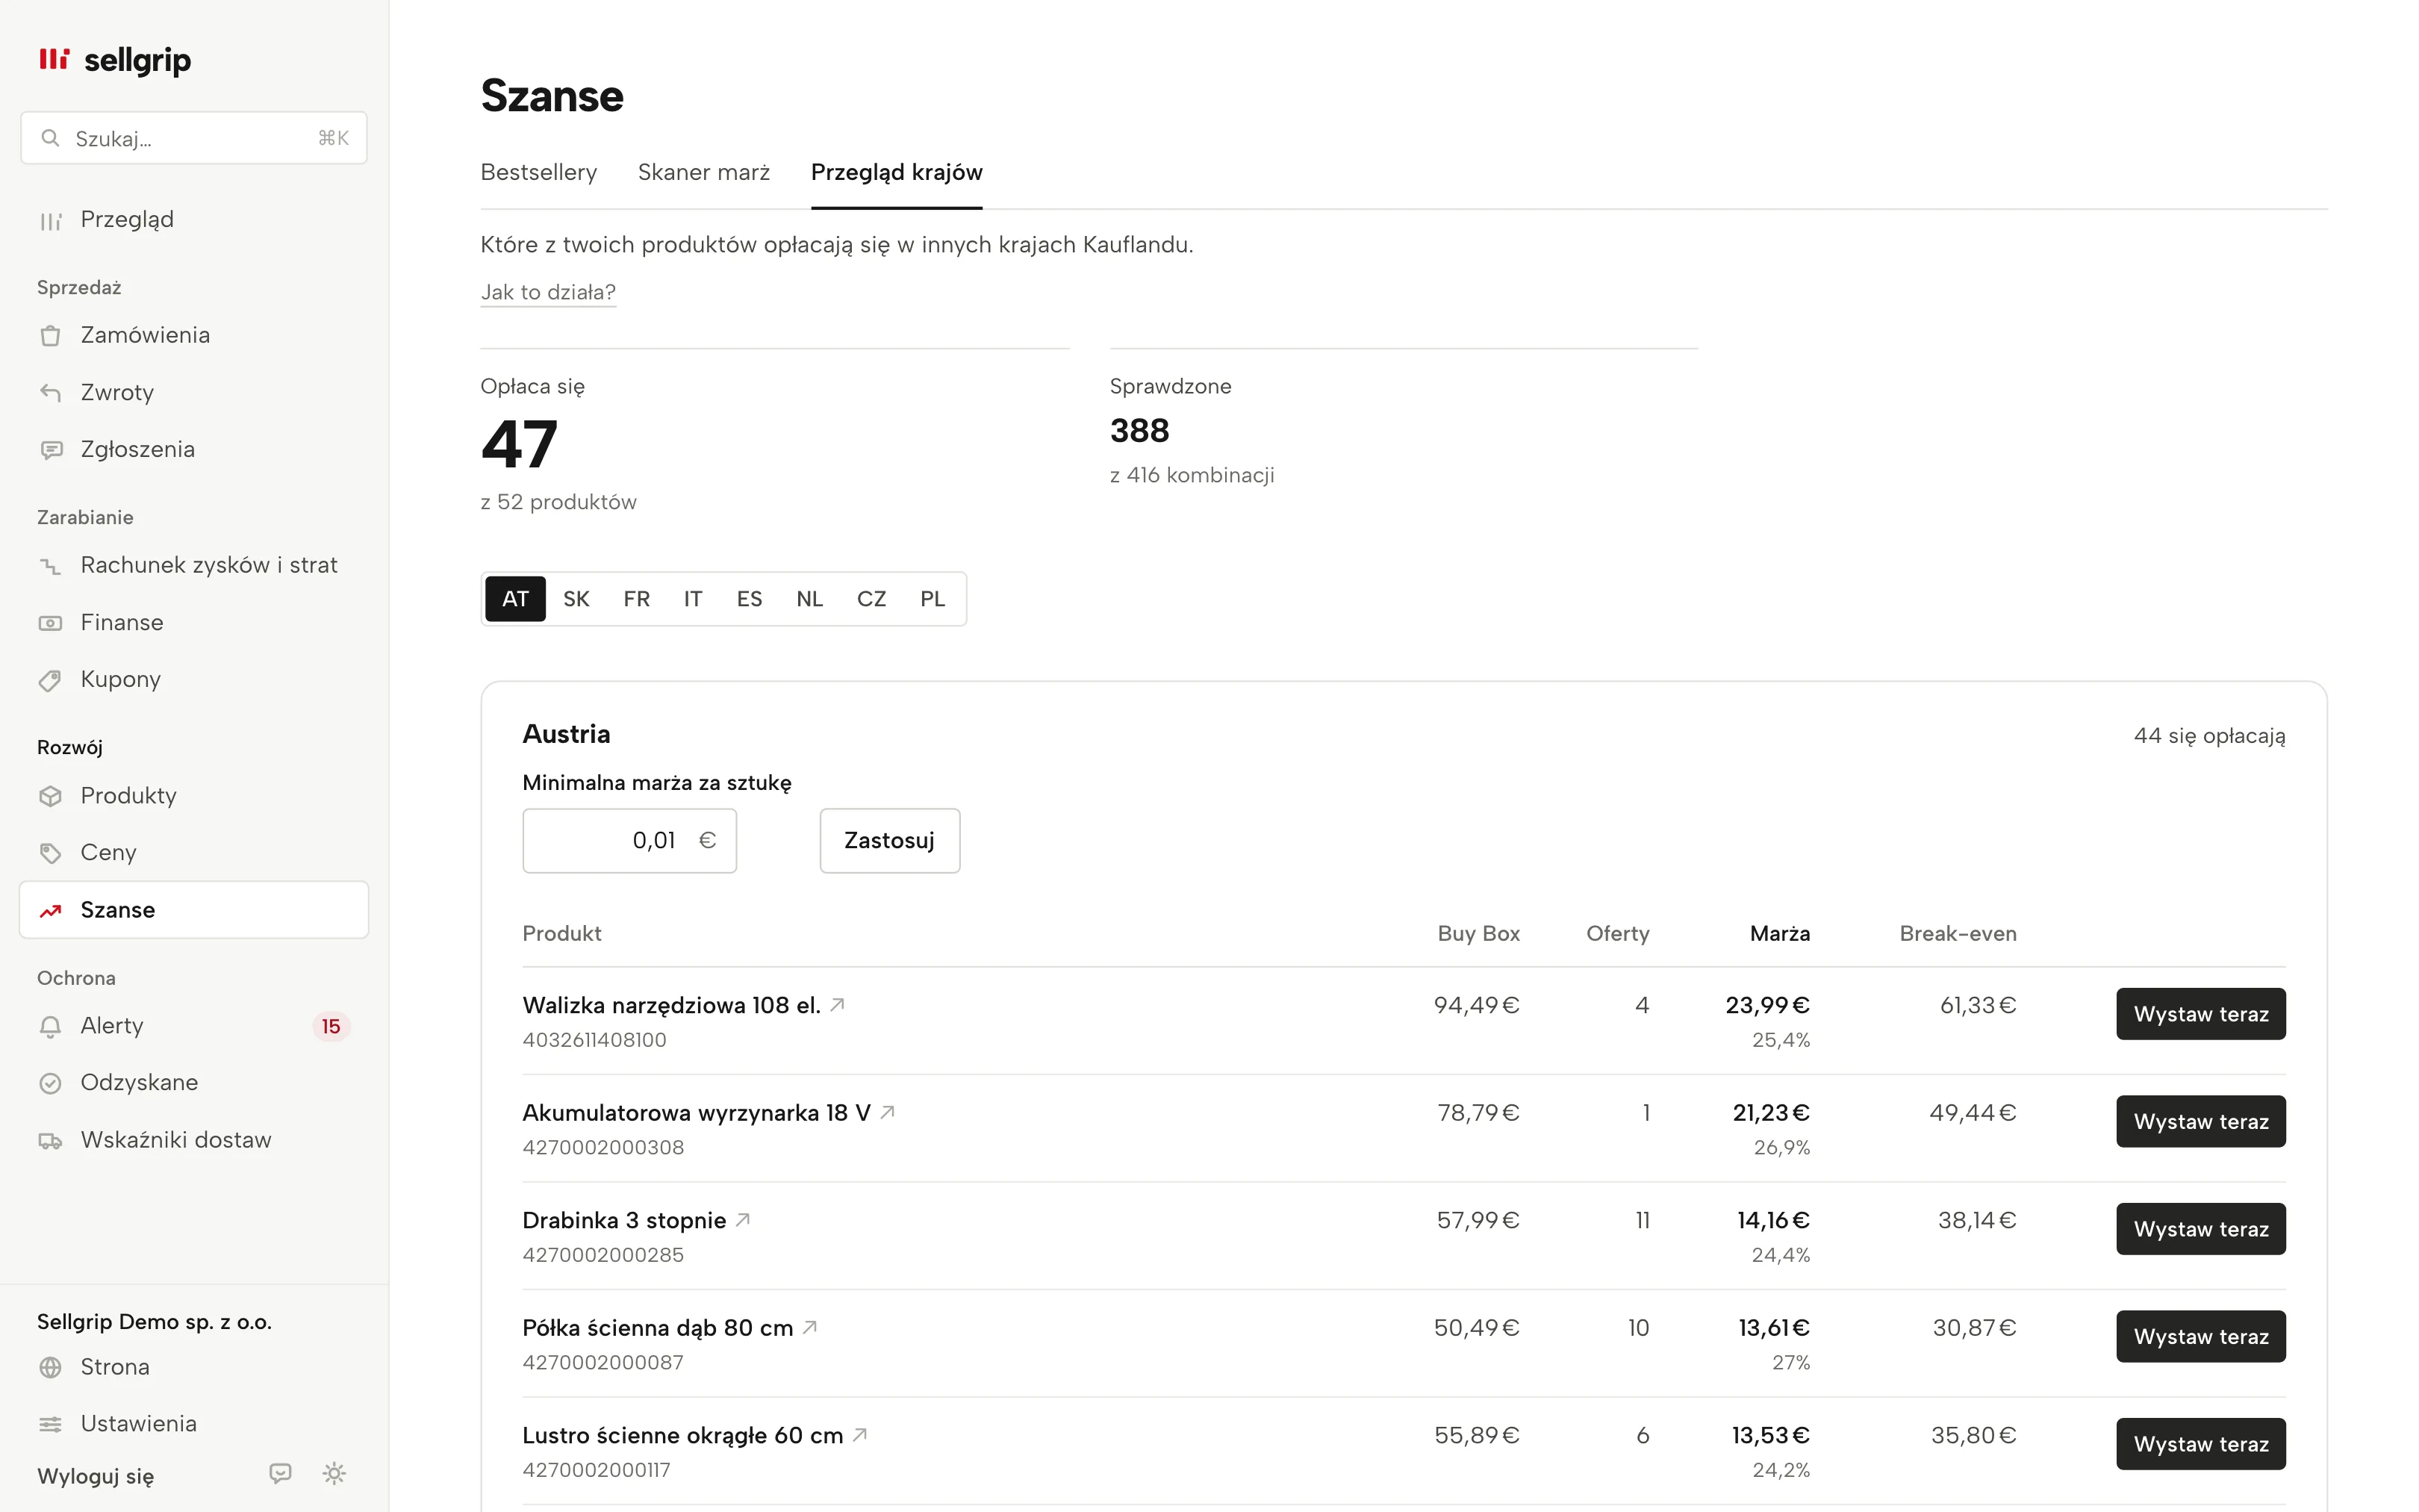Viewport: 2419px width, 1512px height.
Task: Focus the Minimalna marża input field
Action: point(629,840)
